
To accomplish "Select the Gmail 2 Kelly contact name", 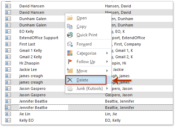I will click(x=31, y=57).
